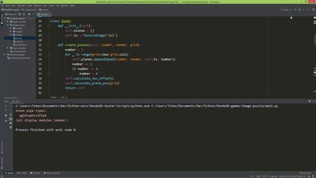
Task: Select main.py in project tree
Action: pyautogui.click(x=20, y=42)
